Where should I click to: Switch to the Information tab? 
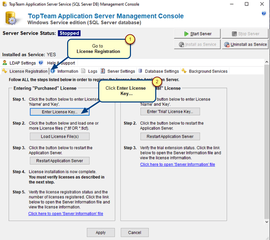[x=64, y=71]
